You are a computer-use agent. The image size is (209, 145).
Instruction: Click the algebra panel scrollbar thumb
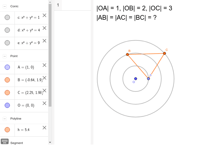(x=50, y=55)
